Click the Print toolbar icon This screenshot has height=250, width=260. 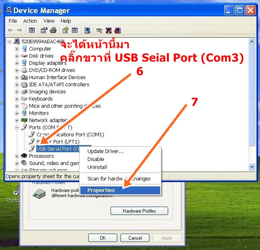coord(53,30)
